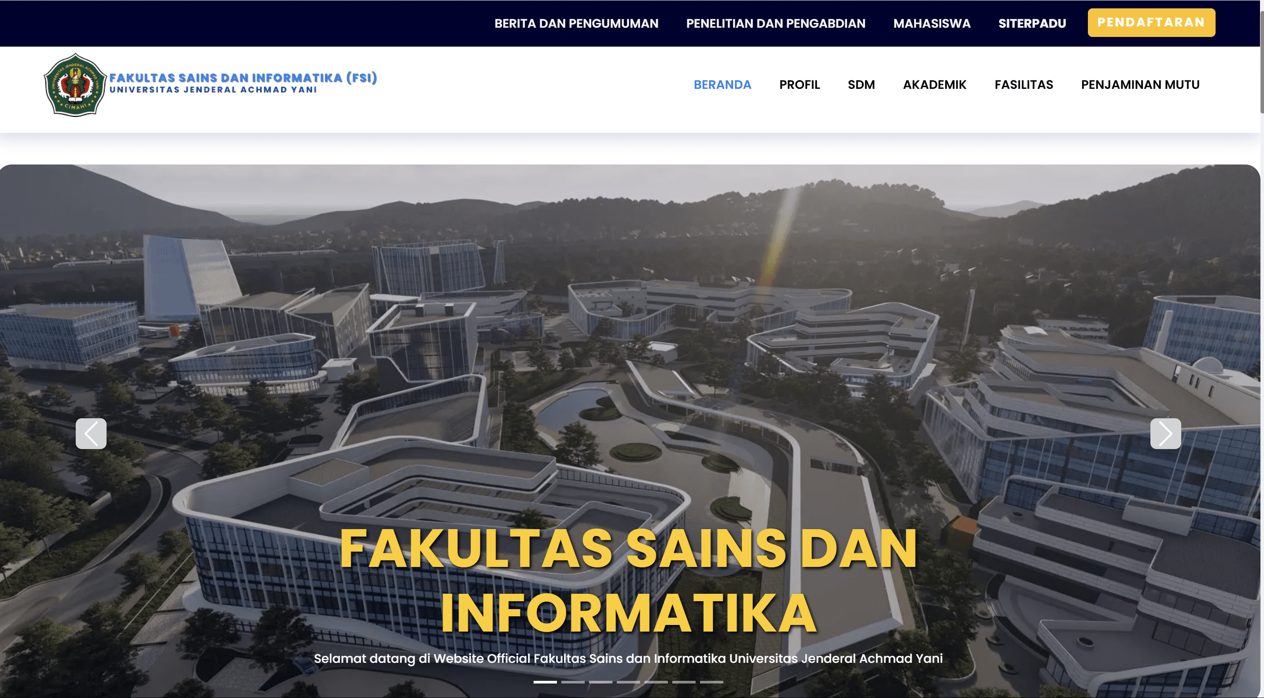Click the hero heading Fakultas Sains dan Informatika

point(628,581)
